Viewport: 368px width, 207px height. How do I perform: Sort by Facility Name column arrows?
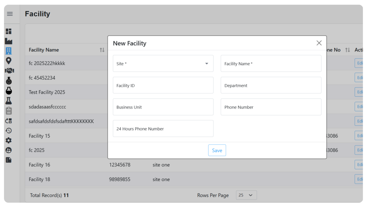point(102,50)
